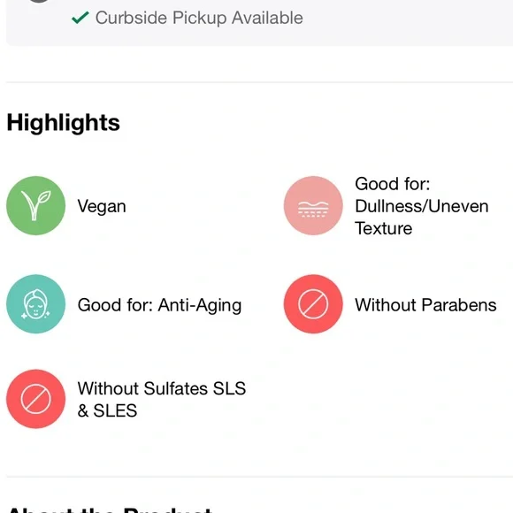
Task: Select Without Sulfates SLS & SLES text
Action: click(x=162, y=399)
